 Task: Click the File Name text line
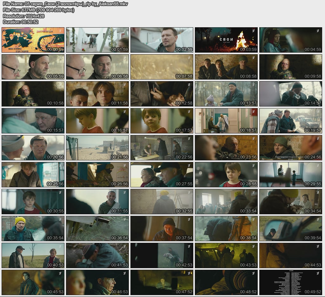coord(65,4)
